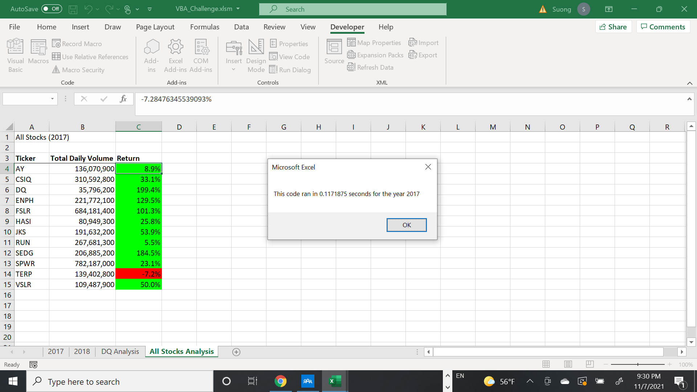Toggle AutoSave switch off/on
Image resolution: width=697 pixels, height=392 pixels.
click(52, 9)
